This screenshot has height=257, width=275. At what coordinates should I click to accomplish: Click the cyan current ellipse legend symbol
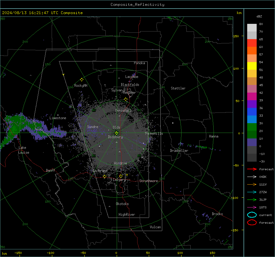(252, 215)
